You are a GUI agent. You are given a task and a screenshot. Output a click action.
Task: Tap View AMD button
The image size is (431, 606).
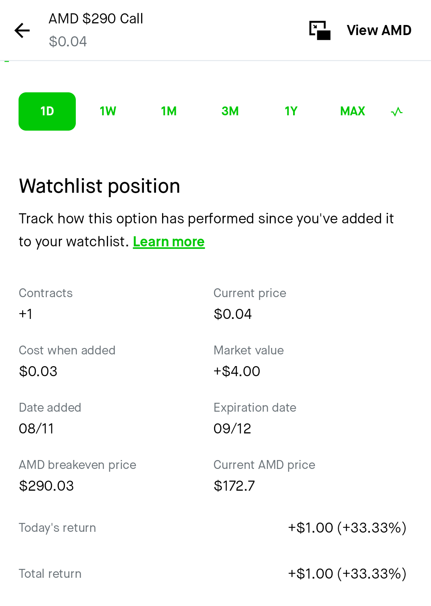(x=379, y=30)
